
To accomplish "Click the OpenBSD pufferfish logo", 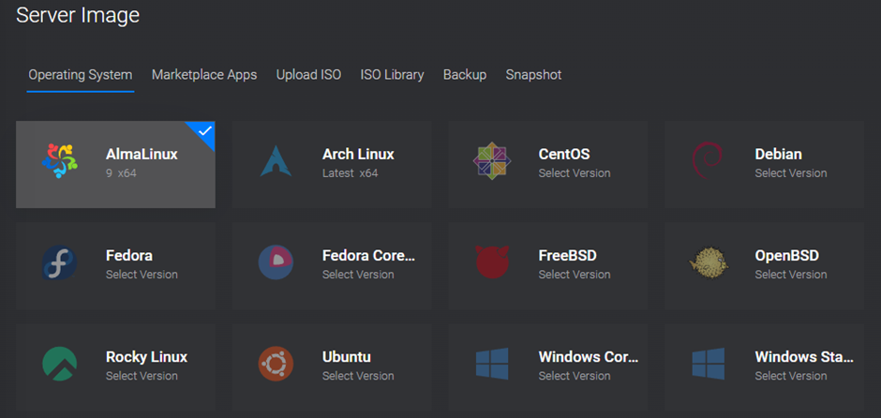I will click(709, 262).
